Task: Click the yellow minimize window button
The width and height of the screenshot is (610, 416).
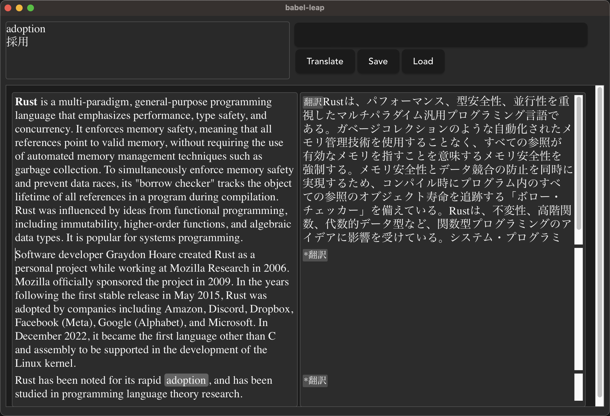Action: pyautogui.click(x=19, y=8)
